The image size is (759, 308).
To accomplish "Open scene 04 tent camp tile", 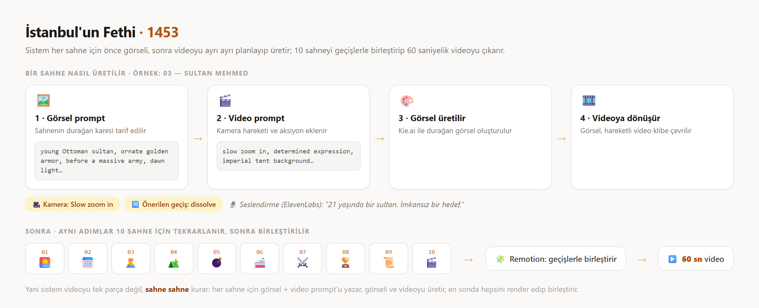I will [174, 258].
